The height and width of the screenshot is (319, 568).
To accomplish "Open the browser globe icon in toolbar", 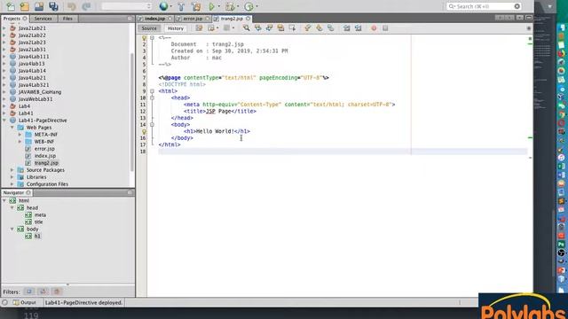I will [163, 6].
